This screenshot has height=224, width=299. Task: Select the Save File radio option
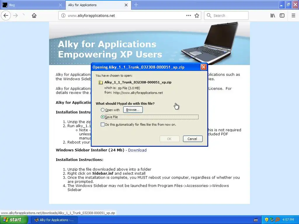tap(102, 117)
